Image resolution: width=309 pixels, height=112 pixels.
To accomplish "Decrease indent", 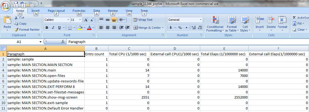I will coord(121,28).
